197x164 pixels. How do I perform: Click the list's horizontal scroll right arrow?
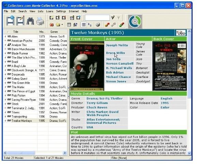[x=65, y=153]
